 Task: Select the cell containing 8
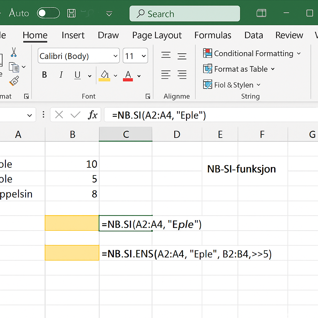point(72,194)
